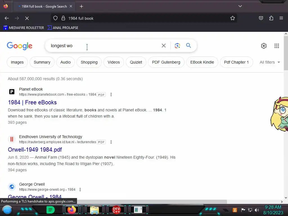Screen dimensions: 288x216
Task: Open the volume speaker tray icon
Action: pyautogui.click(x=257, y=210)
